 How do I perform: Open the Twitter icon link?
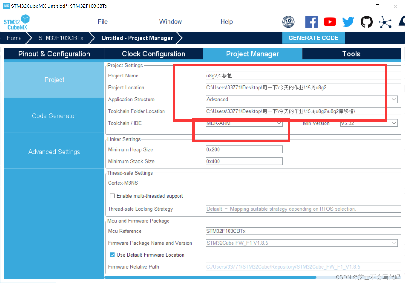tap(348, 22)
